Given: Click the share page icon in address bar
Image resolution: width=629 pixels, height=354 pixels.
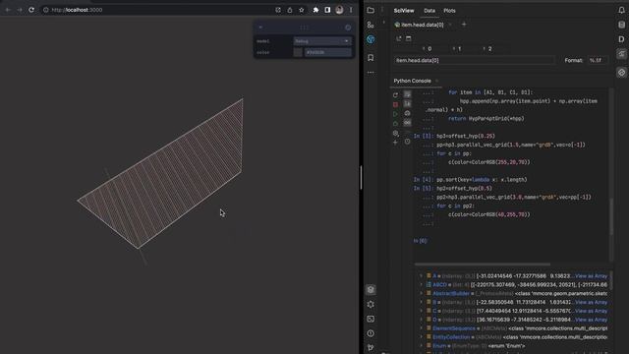Looking at the screenshot, I should click(x=290, y=10).
